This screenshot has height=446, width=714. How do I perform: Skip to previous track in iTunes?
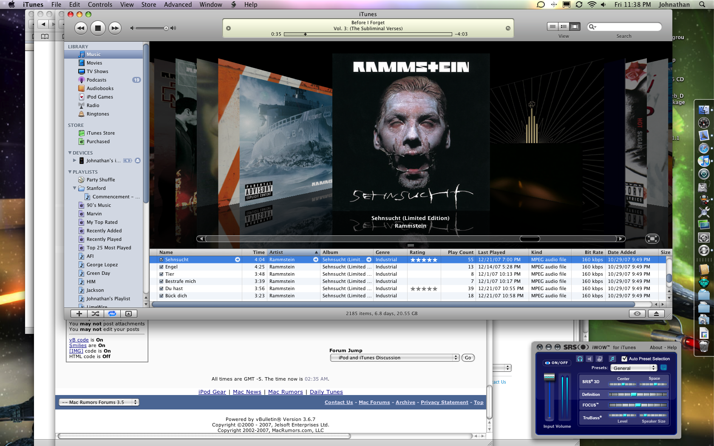[81, 28]
